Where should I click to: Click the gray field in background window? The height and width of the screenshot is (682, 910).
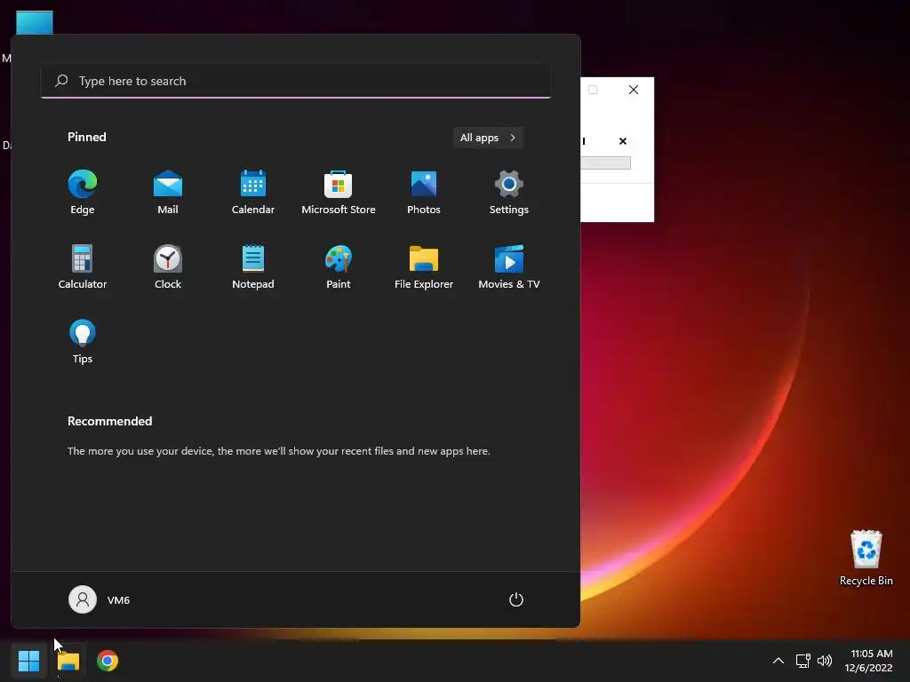pos(605,163)
